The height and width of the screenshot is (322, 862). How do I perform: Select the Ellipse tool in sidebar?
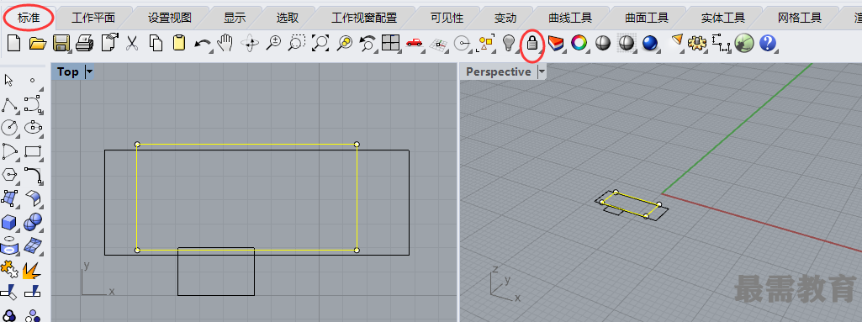click(34, 128)
